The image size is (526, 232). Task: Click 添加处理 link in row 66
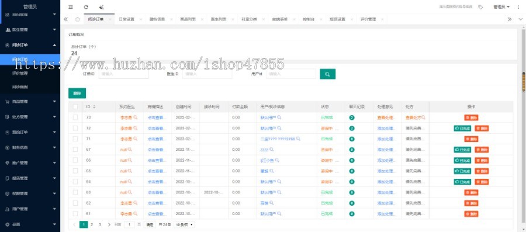[x=386, y=160]
